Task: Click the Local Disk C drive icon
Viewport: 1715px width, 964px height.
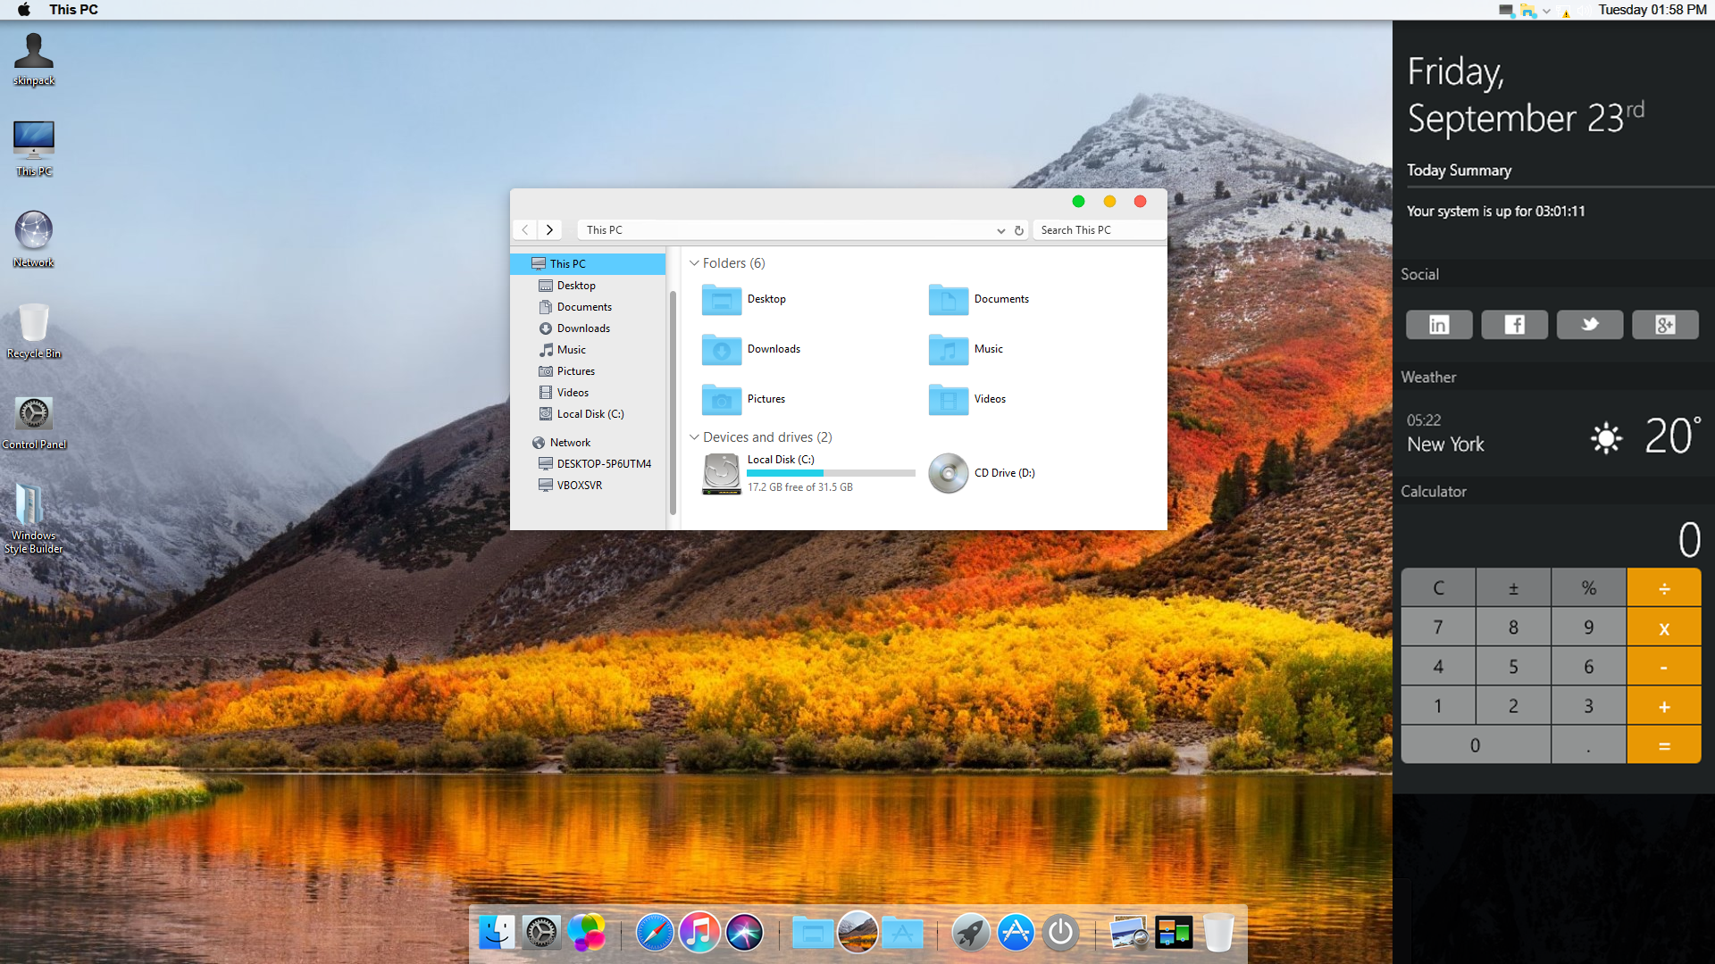Action: pyautogui.click(x=720, y=472)
